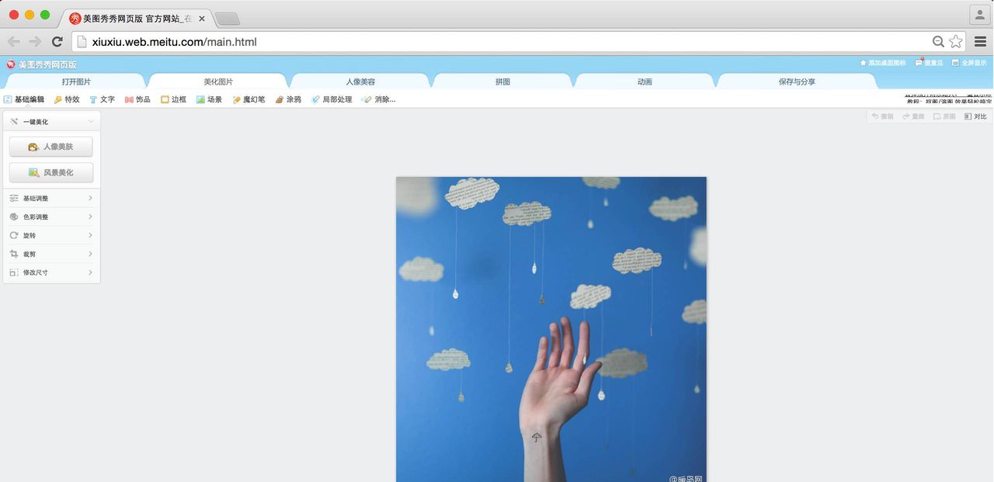Click the 美图秀秀网页版 logo

coord(42,64)
